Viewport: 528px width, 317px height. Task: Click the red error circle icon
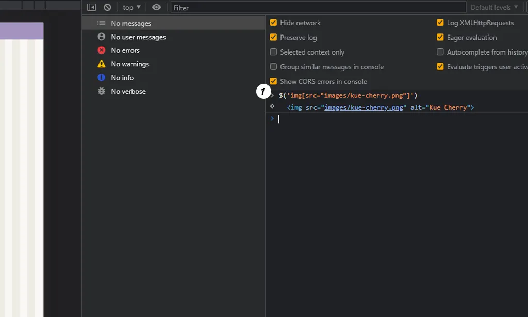click(x=102, y=50)
